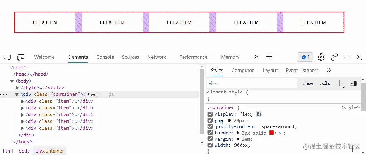Viewport: 366px width, 155px height.
Task: Switch to the Welcome tab
Action: pos(44,57)
